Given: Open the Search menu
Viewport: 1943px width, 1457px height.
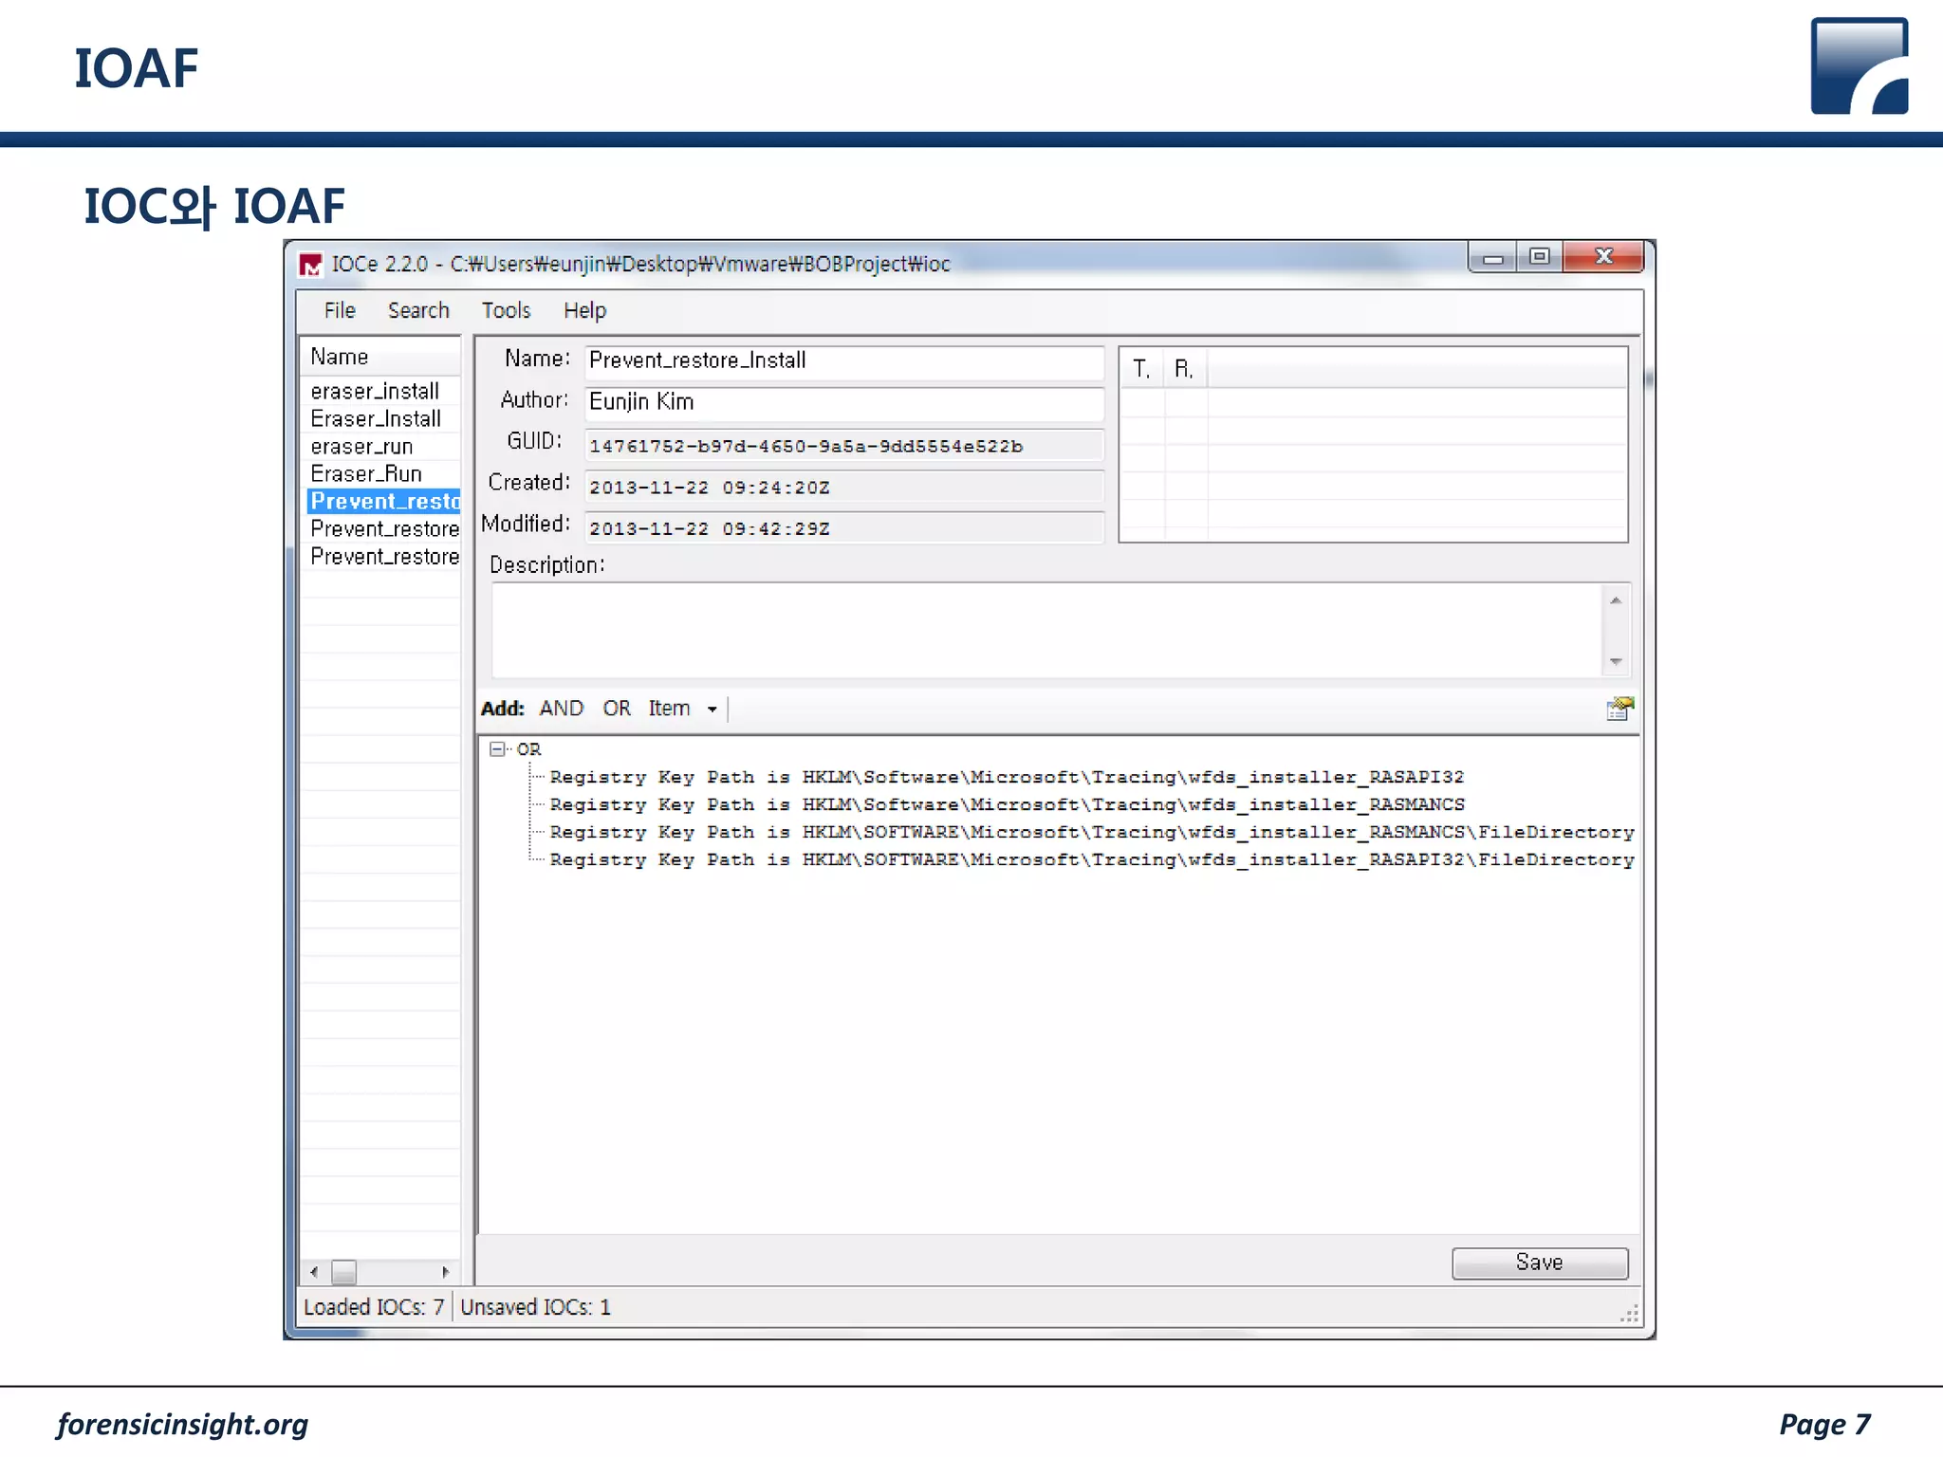Looking at the screenshot, I should click(418, 311).
